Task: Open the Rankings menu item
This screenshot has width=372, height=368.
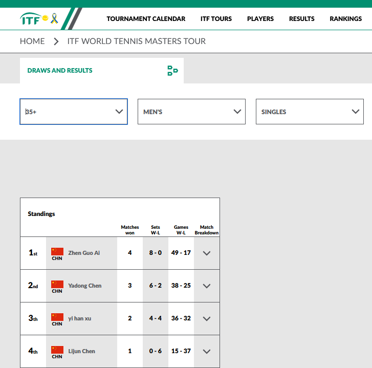Action: pyautogui.click(x=345, y=19)
